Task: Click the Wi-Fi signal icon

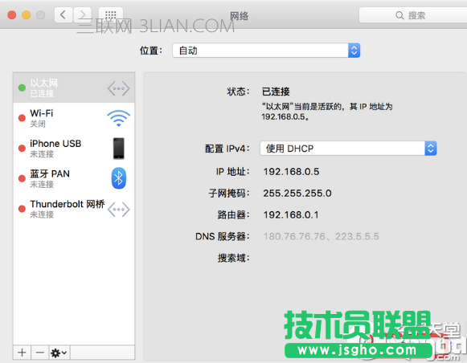Action: point(118,118)
